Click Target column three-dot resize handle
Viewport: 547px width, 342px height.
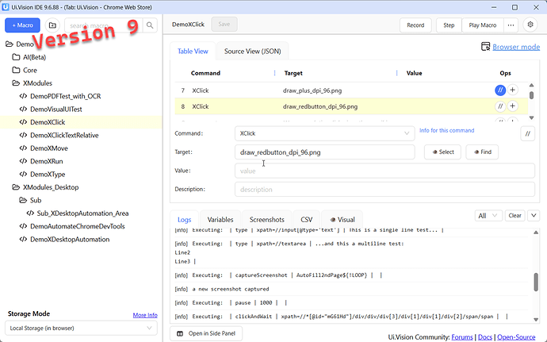396,73
